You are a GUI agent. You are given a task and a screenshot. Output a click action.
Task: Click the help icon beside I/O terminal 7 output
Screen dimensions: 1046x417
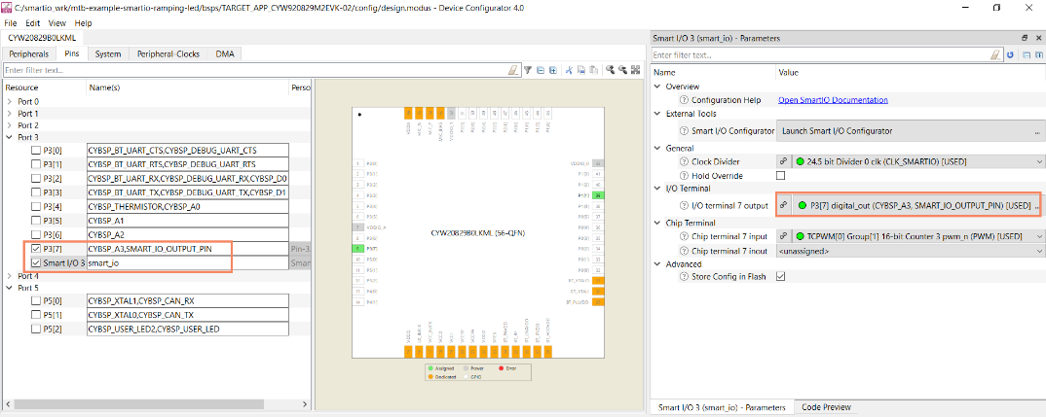tap(684, 205)
